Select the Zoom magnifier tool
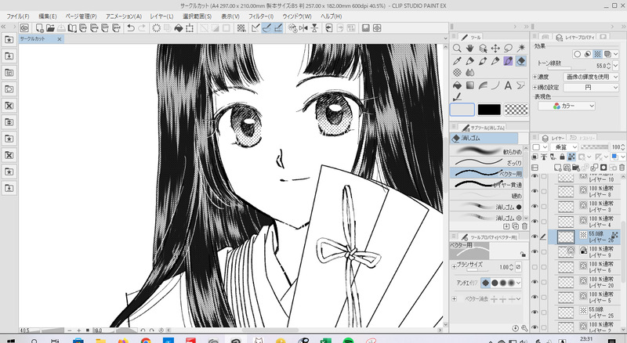The image size is (627, 343). tap(457, 49)
